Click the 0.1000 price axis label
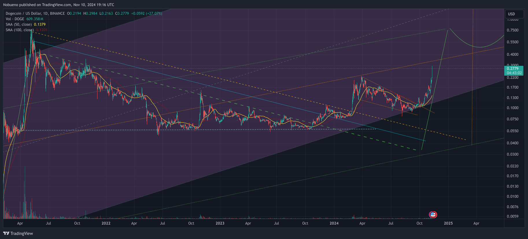 (x=512, y=108)
